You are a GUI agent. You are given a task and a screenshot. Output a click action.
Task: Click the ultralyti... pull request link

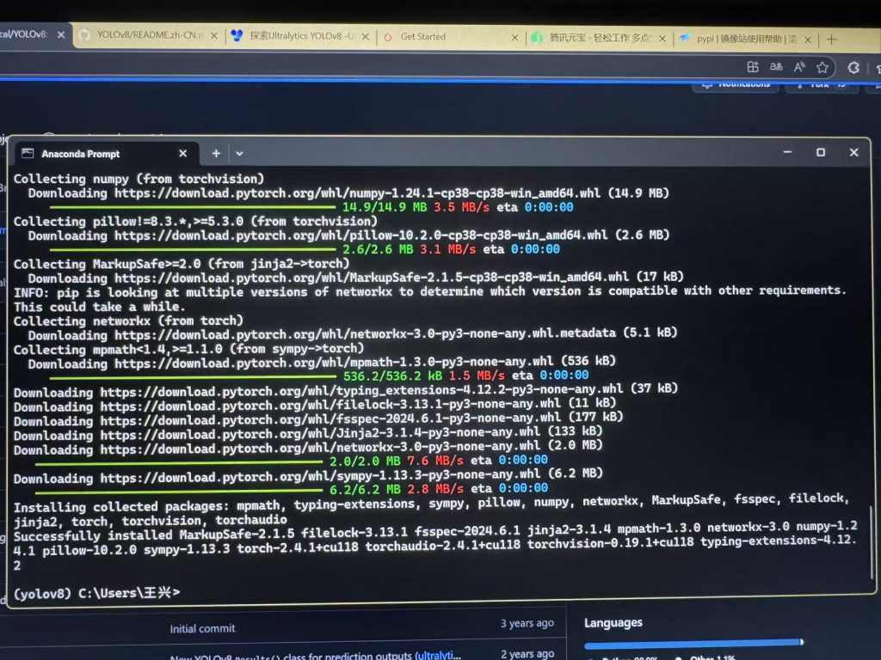[438, 656]
